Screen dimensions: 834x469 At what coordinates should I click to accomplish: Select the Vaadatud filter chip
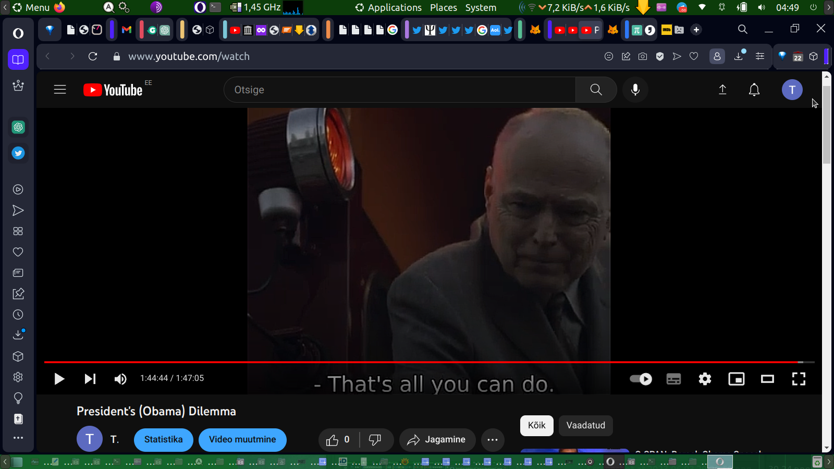click(x=586, y=425)
